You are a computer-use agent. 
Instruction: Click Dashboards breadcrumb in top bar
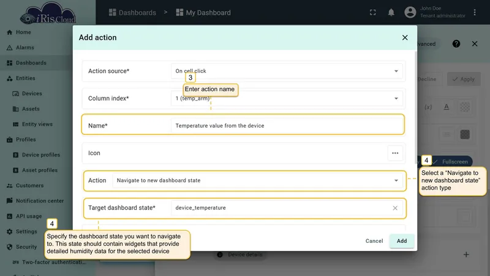pyautogui.click(x=132, y=12)
